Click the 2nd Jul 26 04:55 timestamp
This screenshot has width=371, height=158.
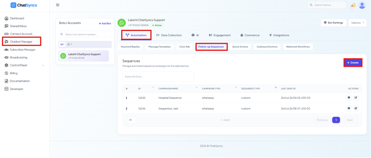[x=296, y=98]
